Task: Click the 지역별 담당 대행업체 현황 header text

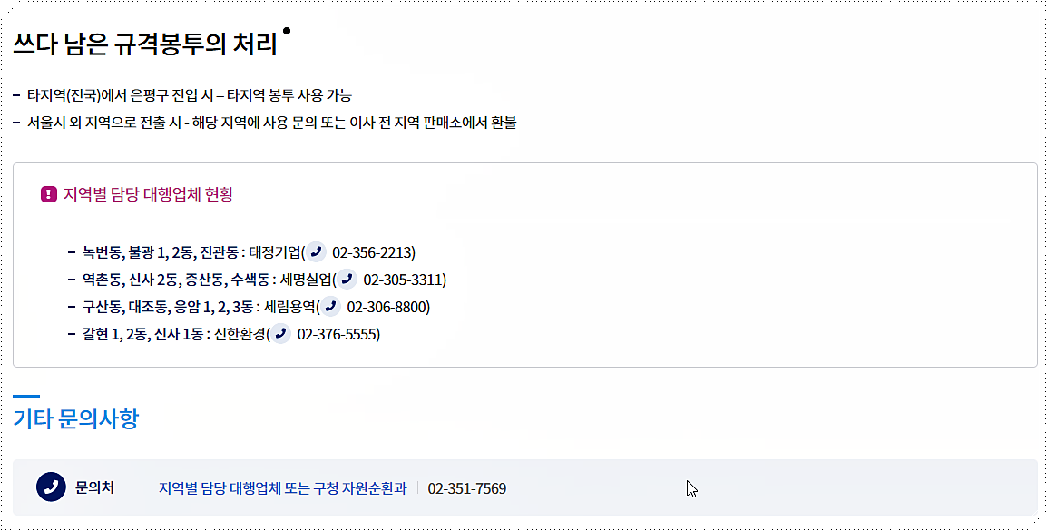Action: point(149,194)
